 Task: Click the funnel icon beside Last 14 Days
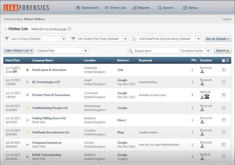coord(7,39)
